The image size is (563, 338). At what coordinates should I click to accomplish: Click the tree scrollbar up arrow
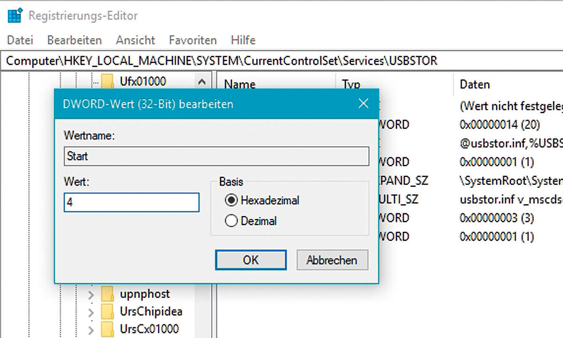coord(202,82)
